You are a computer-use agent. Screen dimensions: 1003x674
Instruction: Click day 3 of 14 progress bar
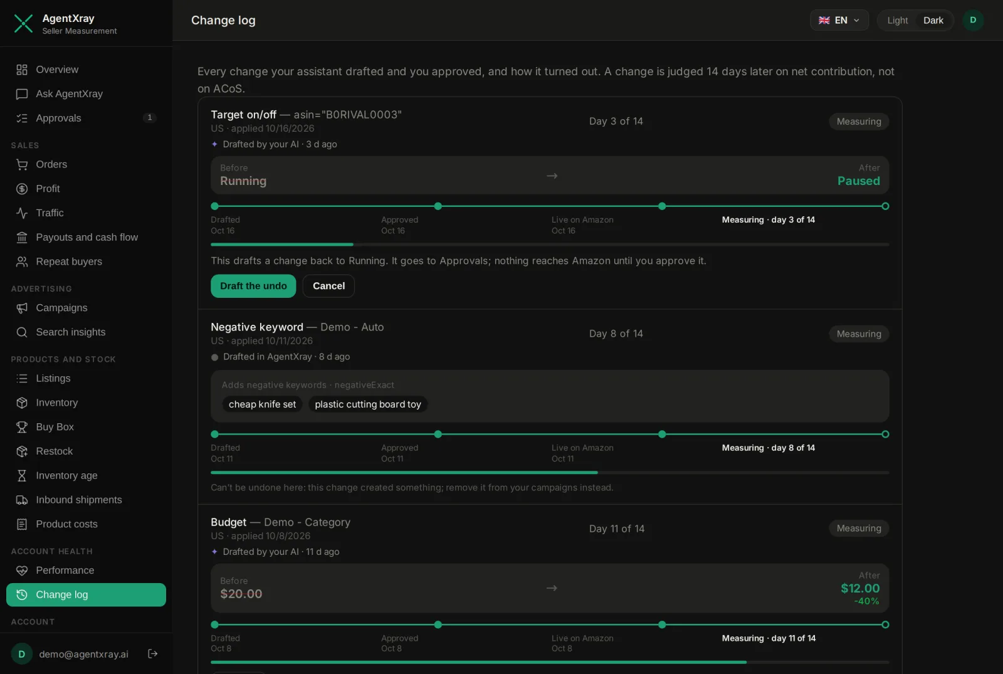[550, 245]
